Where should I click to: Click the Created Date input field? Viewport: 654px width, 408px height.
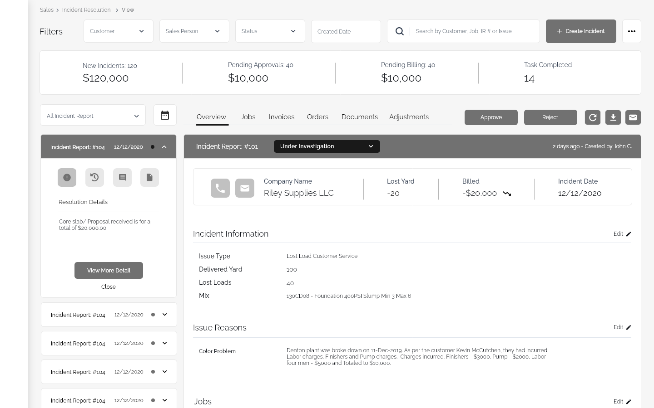[346, 31]
